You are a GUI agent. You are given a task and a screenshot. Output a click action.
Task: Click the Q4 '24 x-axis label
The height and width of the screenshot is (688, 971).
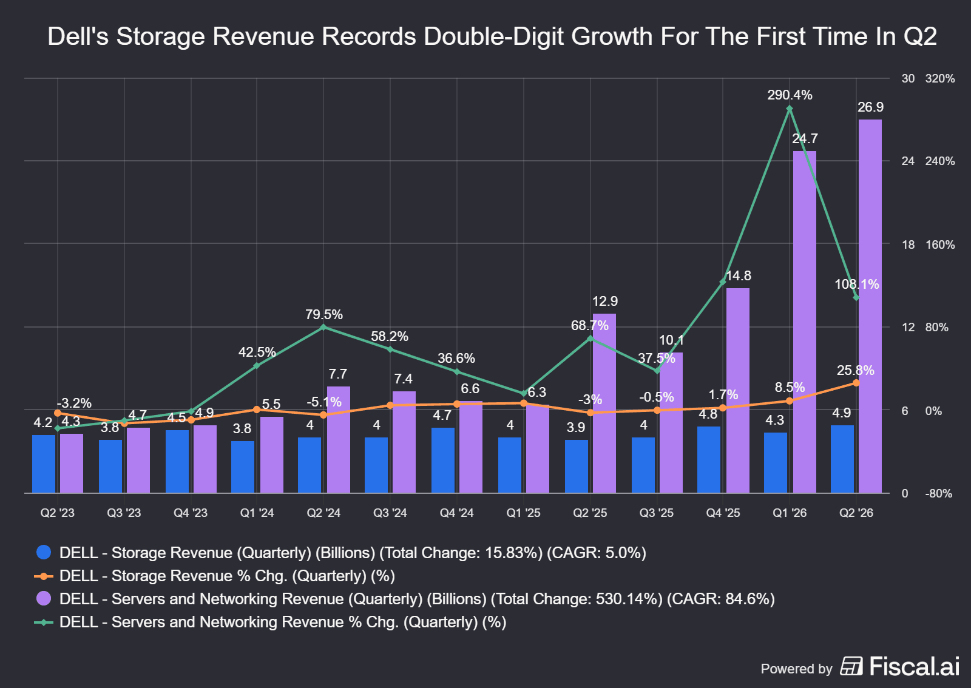coord(457,513)
